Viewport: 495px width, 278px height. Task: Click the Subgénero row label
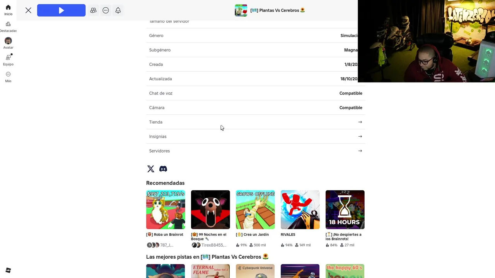(160, 50)
